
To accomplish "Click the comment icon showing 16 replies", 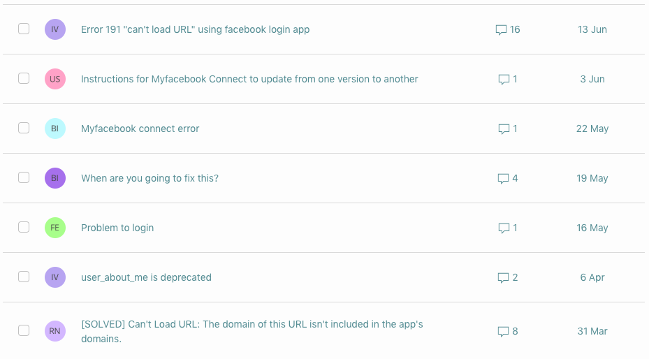I will point(501,30).
